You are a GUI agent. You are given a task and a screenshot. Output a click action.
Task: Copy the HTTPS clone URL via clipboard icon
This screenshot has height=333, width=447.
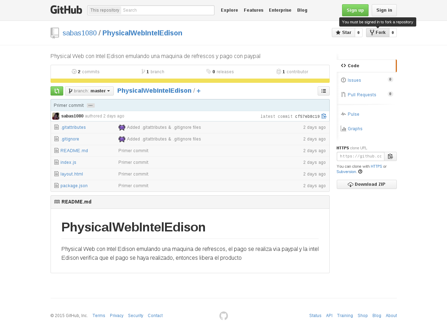pos(390,156)
